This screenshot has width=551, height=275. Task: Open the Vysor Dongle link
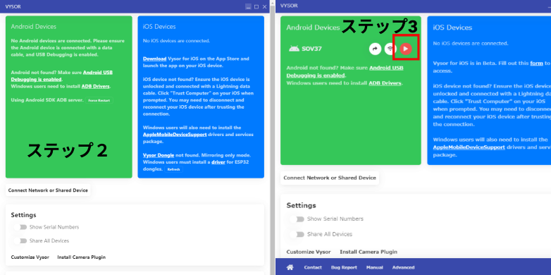[x=159, y=155]
